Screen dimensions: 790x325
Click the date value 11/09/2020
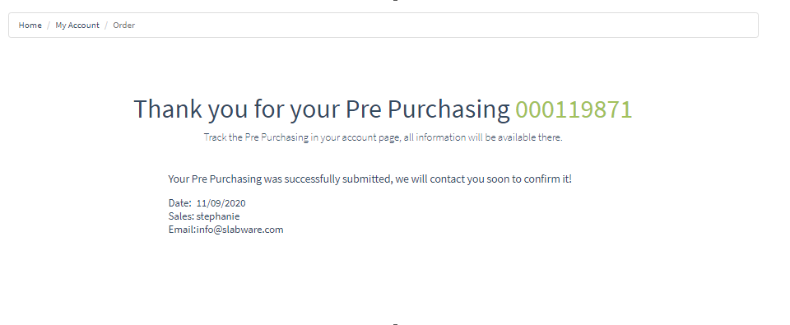pos(221,203)
